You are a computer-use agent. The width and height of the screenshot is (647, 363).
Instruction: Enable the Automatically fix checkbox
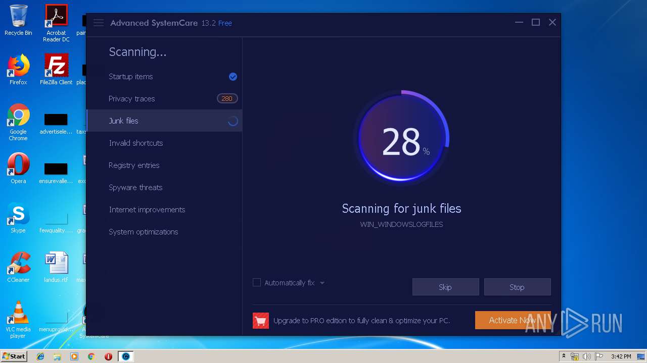[257, 282]
